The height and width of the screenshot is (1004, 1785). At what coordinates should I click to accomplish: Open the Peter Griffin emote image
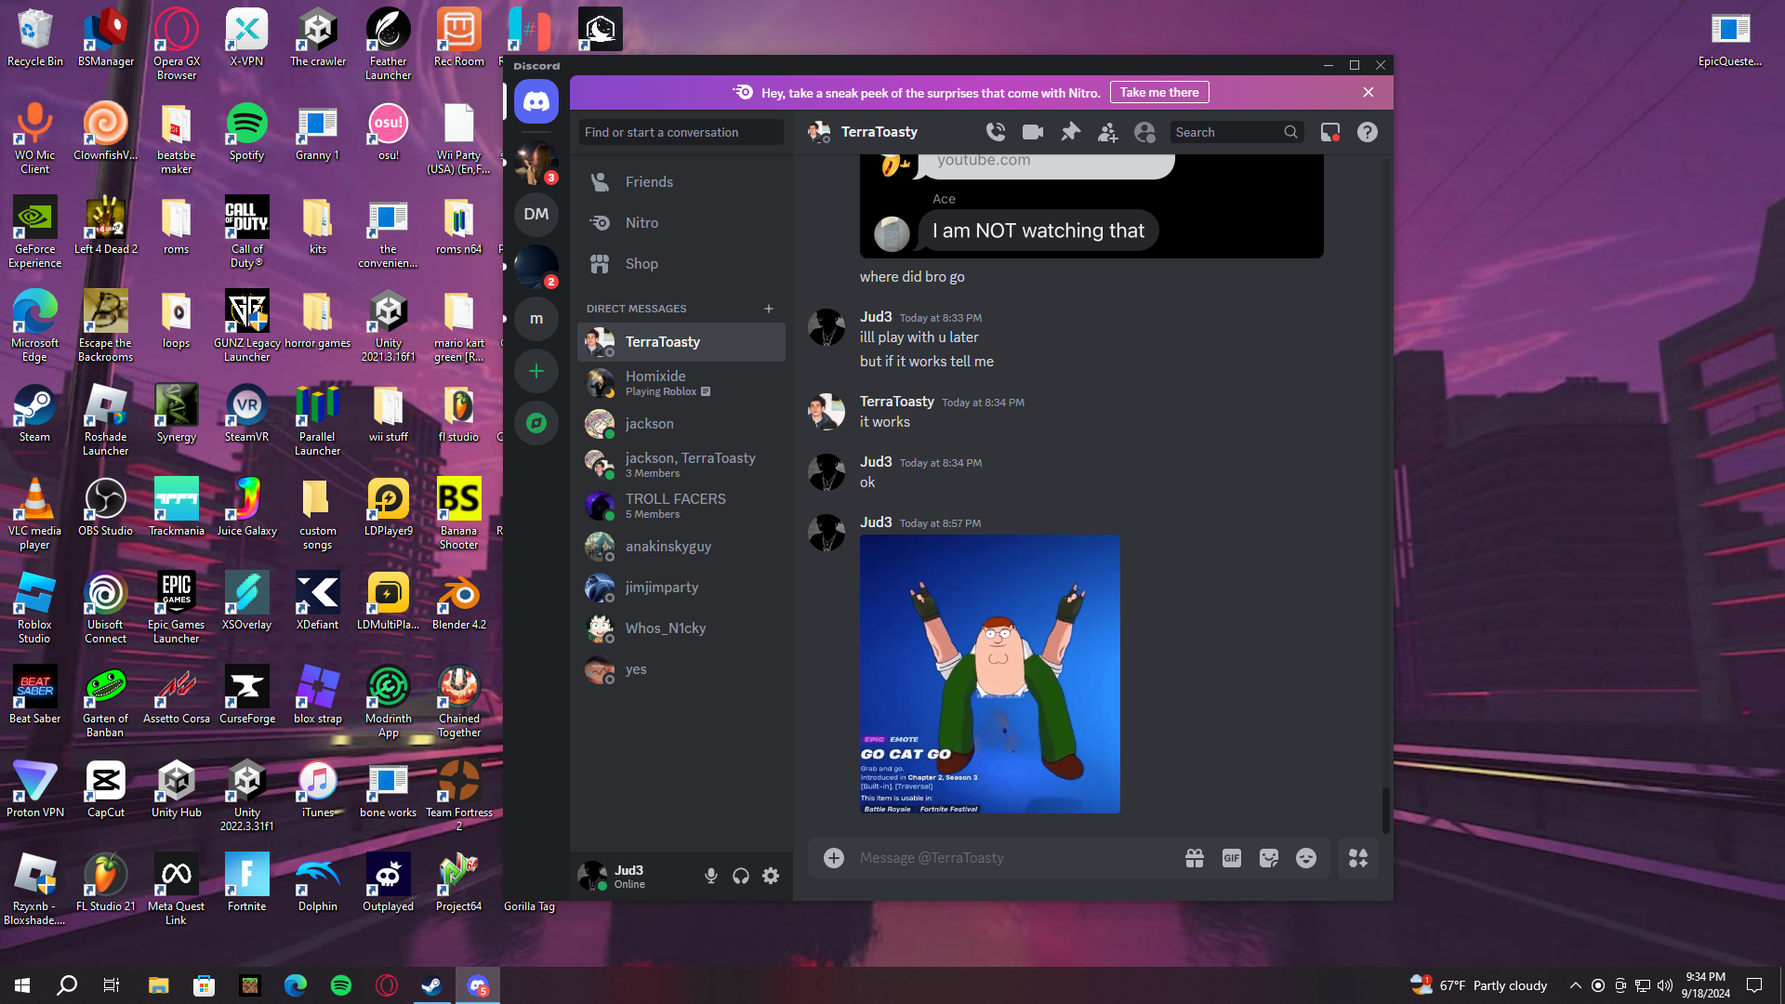[x=989, y=674]
